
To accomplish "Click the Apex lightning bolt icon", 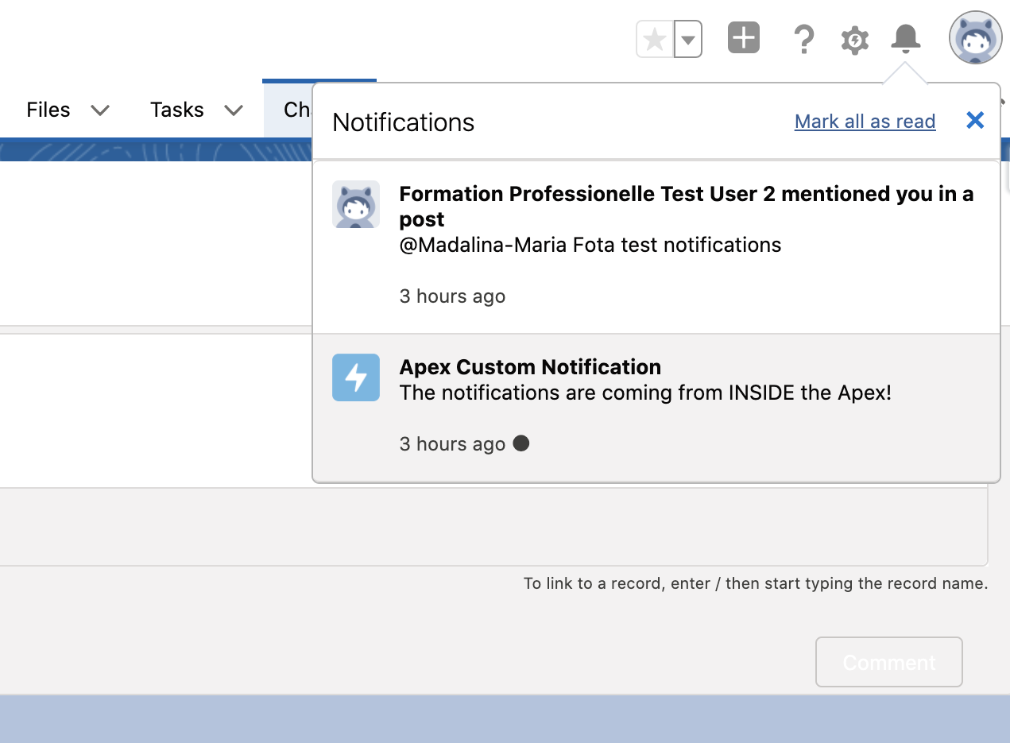I will point(355,377).
